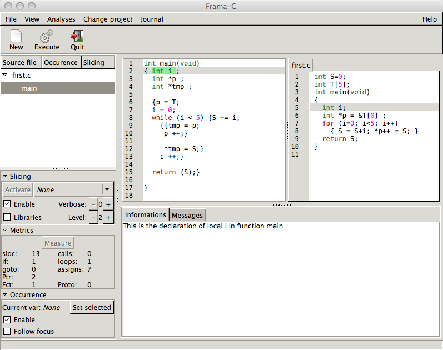Viewport: 443px width, 350px height.
Task: Click the Occurence column header
Action: pyautogui.click(x=61, y=62)
